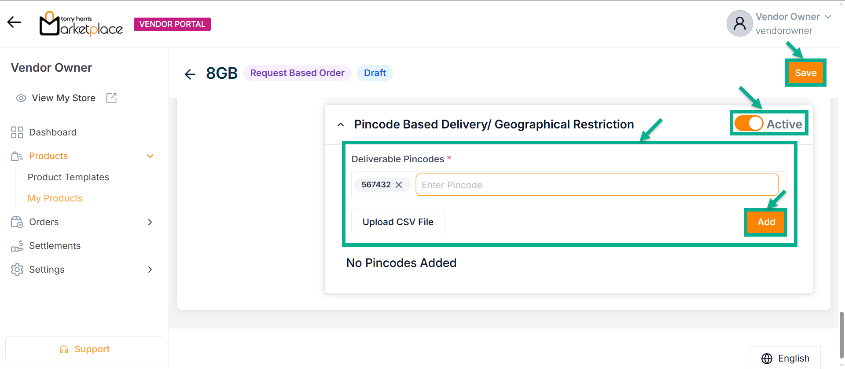Click the back arrow beside 8GB title
Viewport: 845px width, 369px height.
190,74
